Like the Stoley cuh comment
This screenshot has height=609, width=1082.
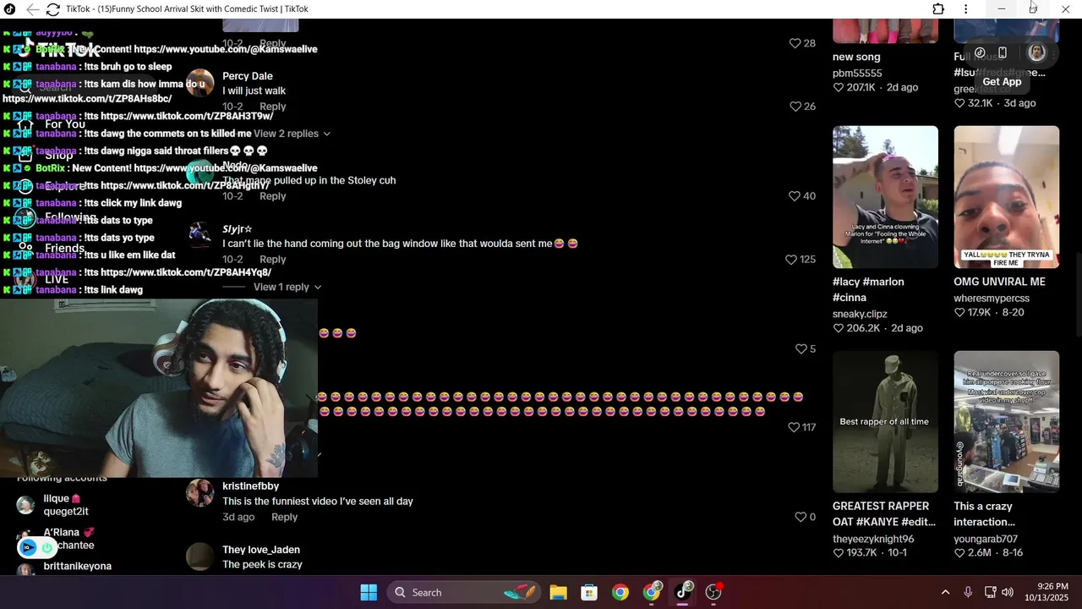tap(794, 196)
